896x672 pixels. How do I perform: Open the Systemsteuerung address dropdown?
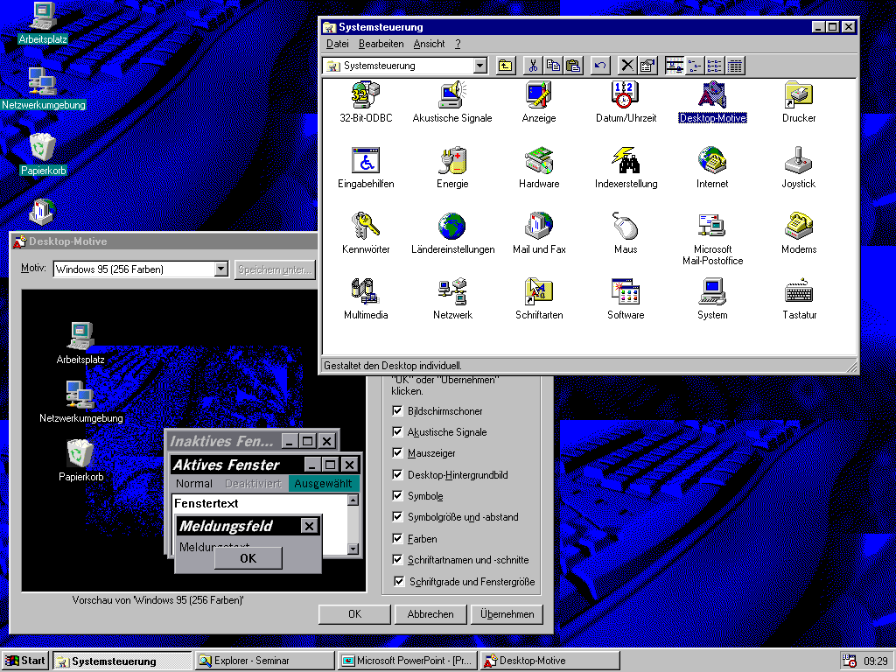[479, 66]
